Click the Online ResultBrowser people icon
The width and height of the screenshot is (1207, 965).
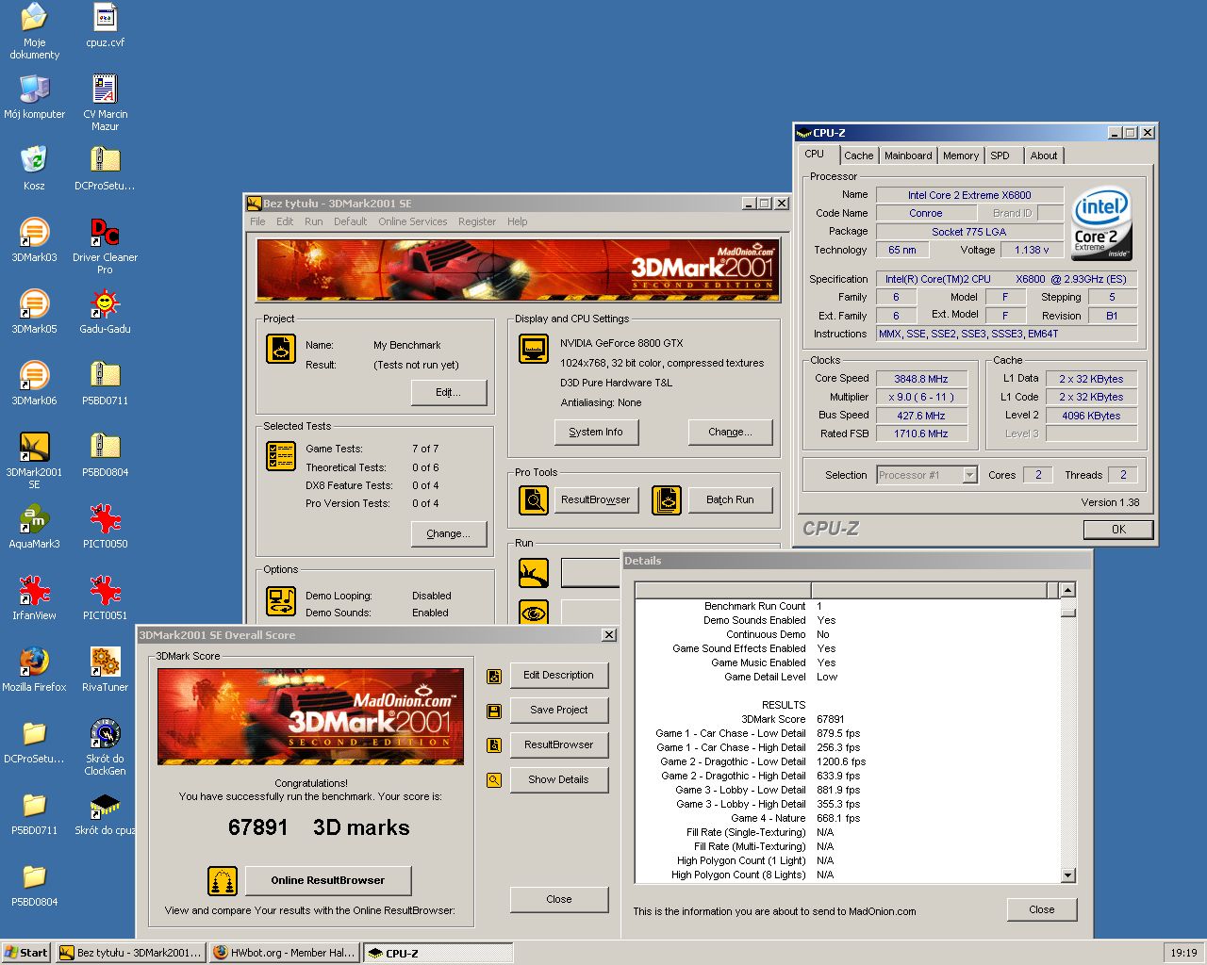pyautogui.click(x=223, y=881)
